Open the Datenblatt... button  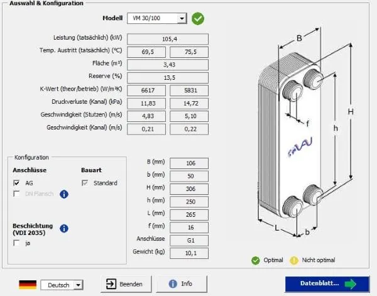click(327, 284)
